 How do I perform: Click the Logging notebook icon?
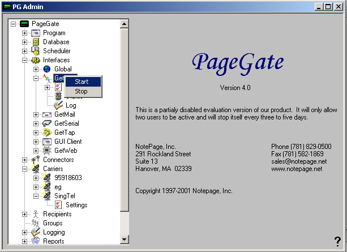pos(36,232)
